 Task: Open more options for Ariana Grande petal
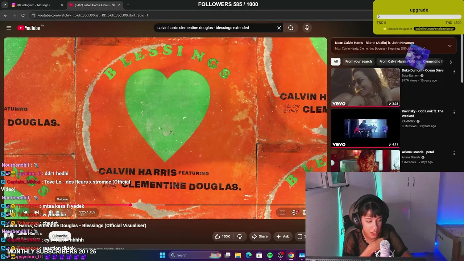tap(454, 153)
